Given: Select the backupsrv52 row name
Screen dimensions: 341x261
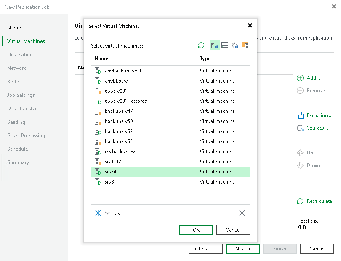Looking at the screenshot, I should tap(119, 131).
